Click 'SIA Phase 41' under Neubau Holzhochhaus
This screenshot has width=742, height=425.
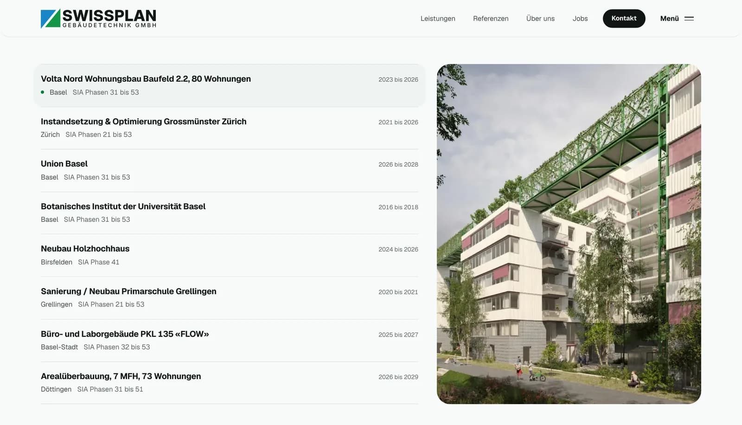click(x=98, y=262)
